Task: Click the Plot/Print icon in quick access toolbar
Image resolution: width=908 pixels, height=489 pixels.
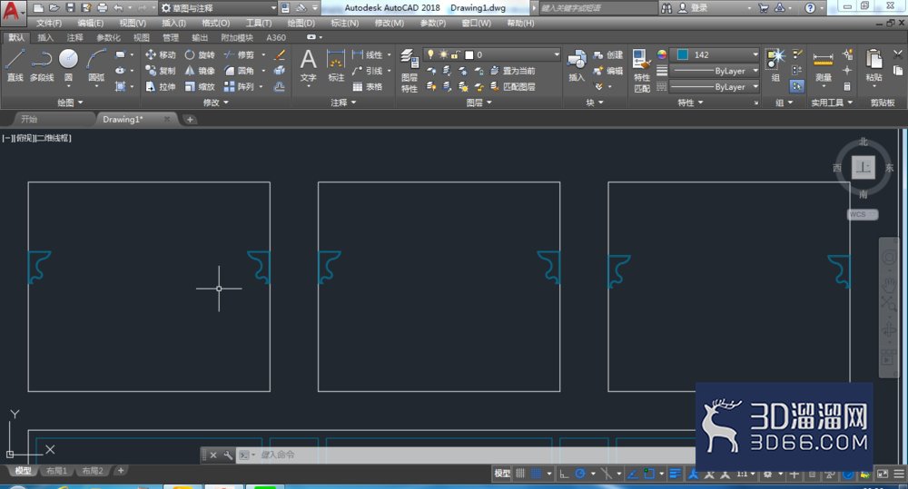Action: [x=103, y=7]
